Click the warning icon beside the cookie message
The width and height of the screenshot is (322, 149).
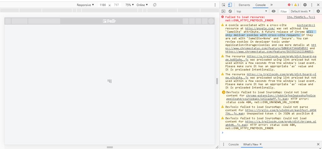tap(223, 25)
